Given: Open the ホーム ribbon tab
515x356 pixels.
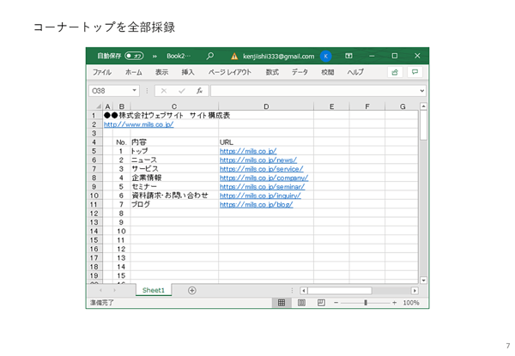Looking at the screenshot, I should [133, 72].
